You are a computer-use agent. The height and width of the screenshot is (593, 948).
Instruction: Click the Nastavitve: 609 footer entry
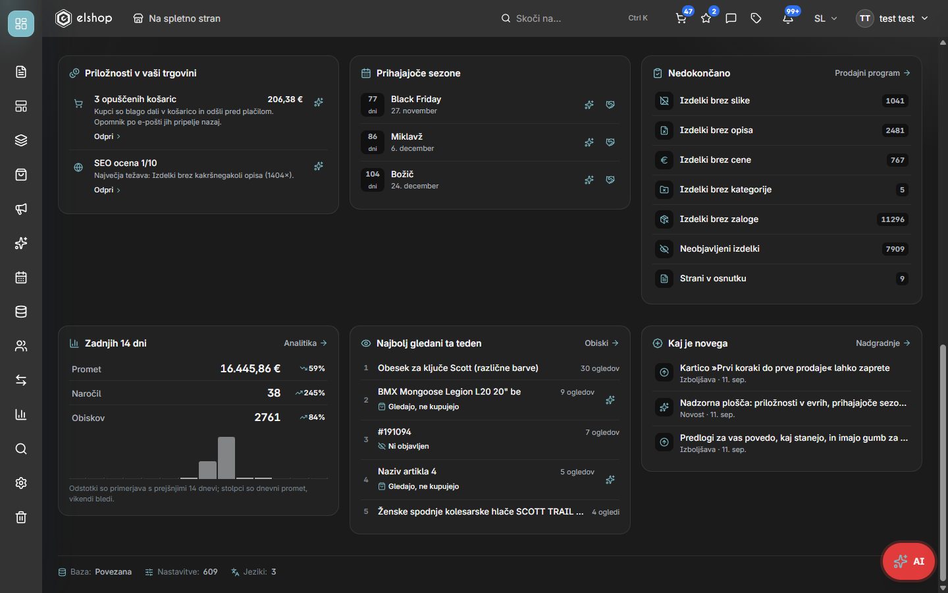[x=181, y=572]
